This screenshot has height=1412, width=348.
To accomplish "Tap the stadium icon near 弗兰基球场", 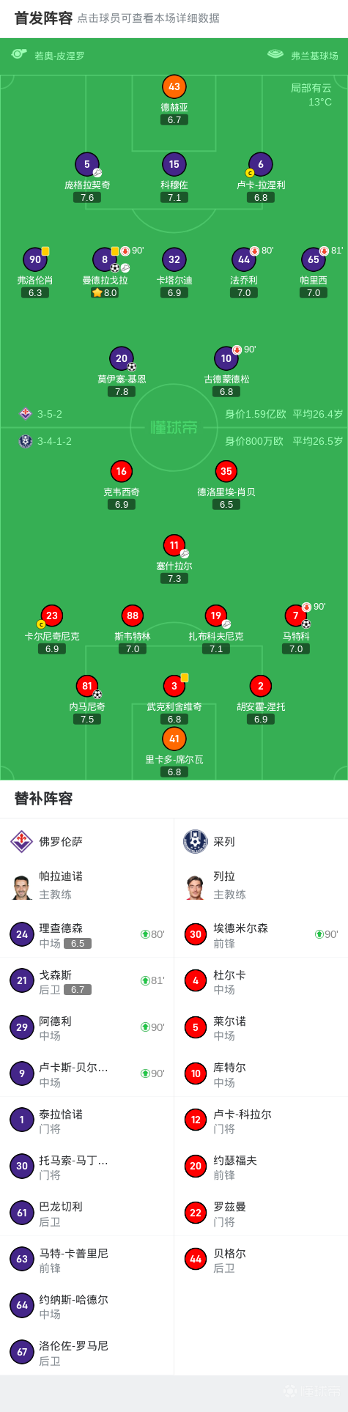I will pos(275,54).
